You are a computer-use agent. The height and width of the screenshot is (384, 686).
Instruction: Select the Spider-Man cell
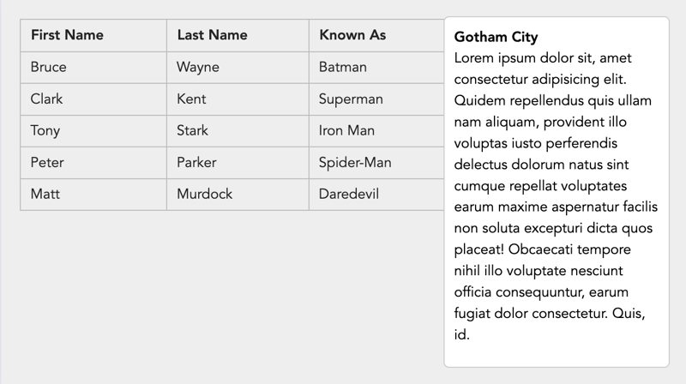pyautogui.click(x=376, y=163)
